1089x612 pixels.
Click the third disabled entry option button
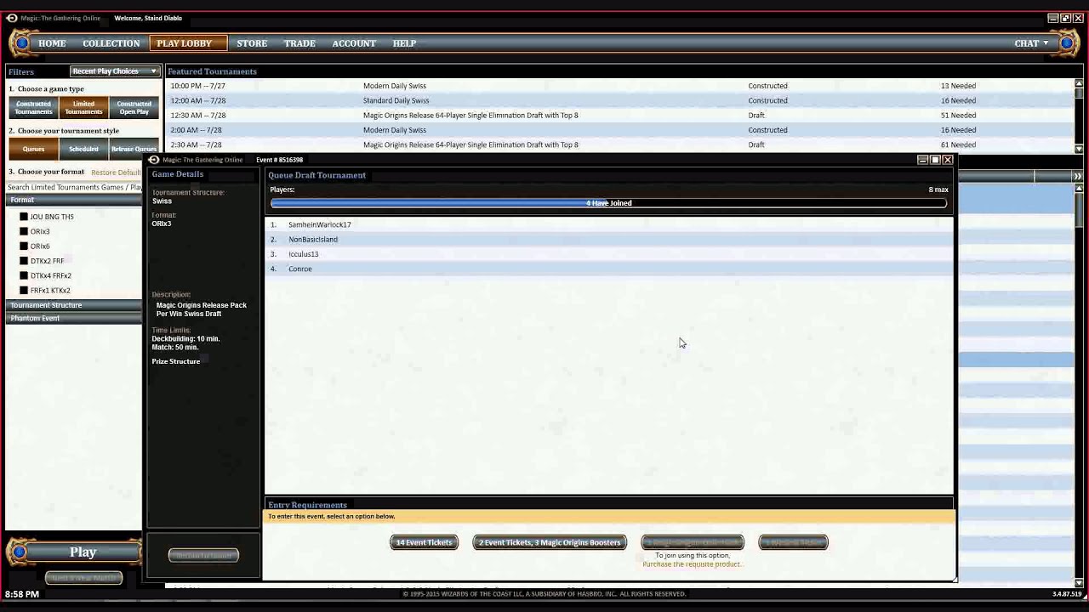pyautogui.click(x=693, y=542)
